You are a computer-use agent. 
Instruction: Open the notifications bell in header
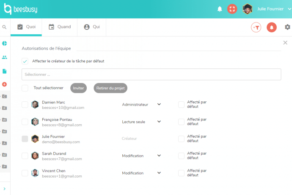pyautogui.click(x=220, y=9)
